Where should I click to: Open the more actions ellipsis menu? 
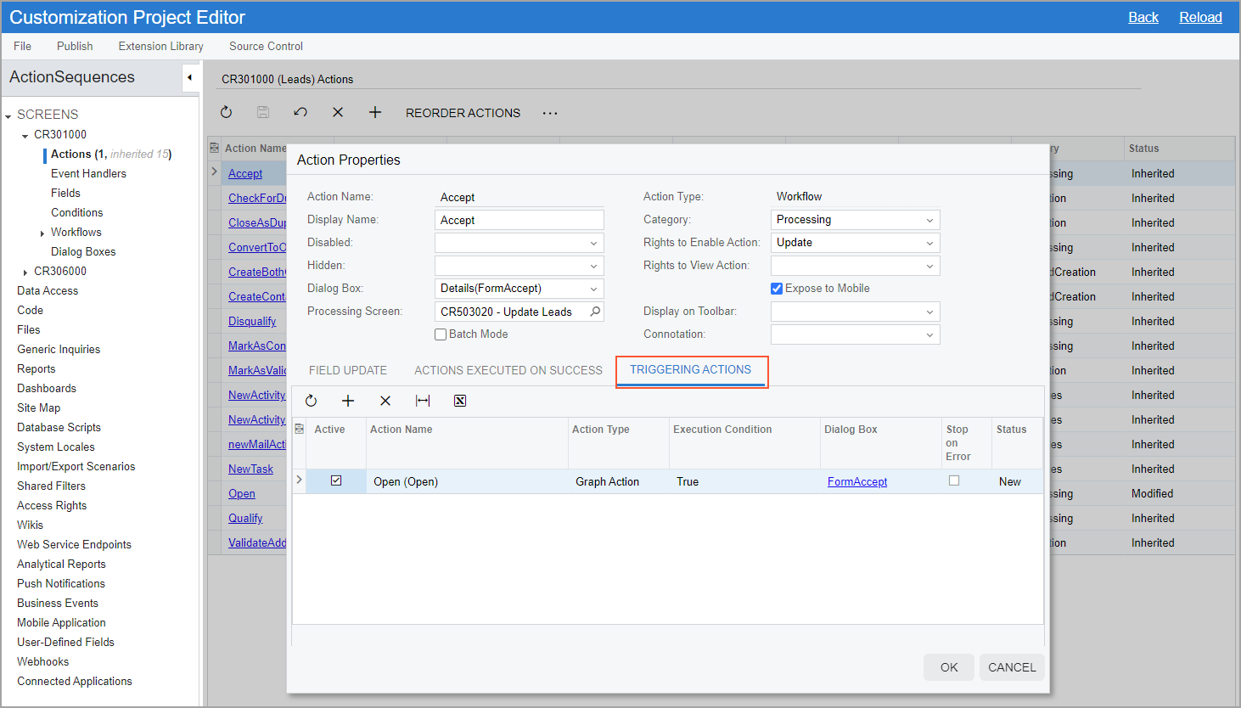[x=550, y=113]
